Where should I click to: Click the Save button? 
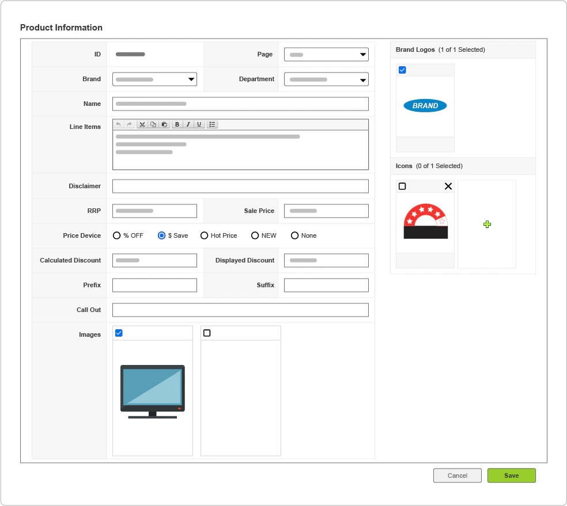click(x=511, y=475)
